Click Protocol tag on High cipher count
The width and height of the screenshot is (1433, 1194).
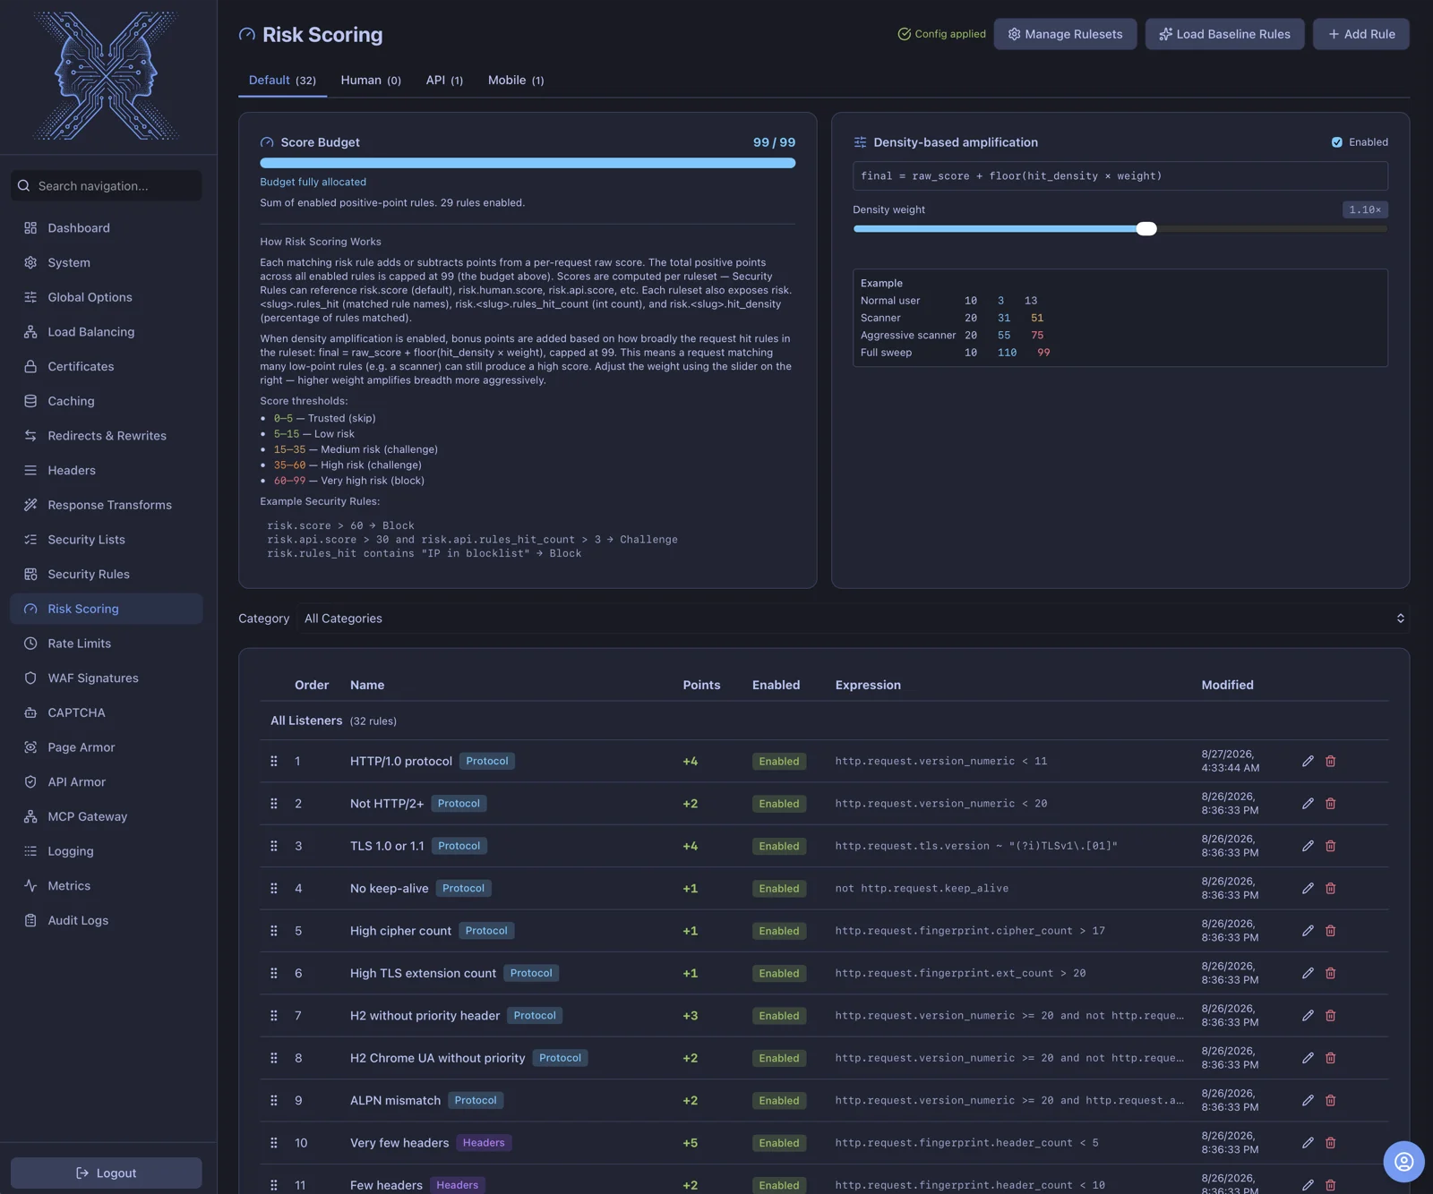pos(486,931)
